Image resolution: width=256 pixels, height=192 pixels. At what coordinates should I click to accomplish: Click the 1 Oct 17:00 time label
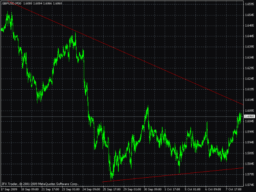point(172,190)
